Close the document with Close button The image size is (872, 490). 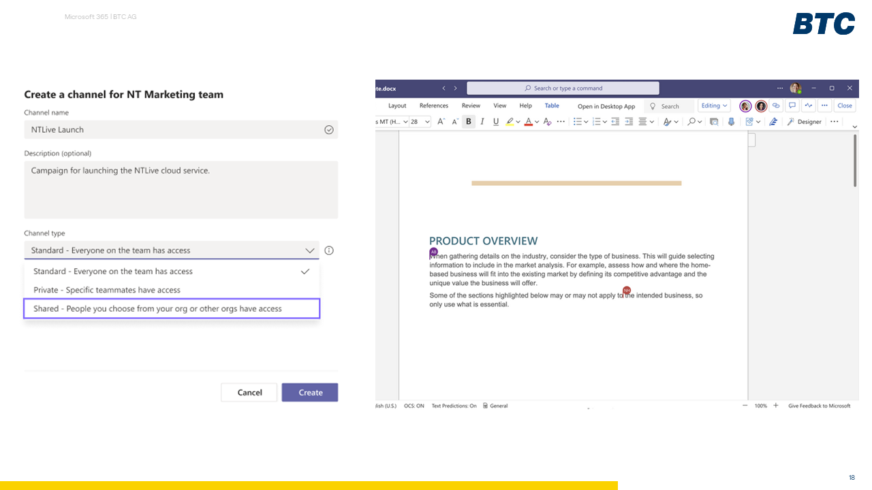[845, 106]
